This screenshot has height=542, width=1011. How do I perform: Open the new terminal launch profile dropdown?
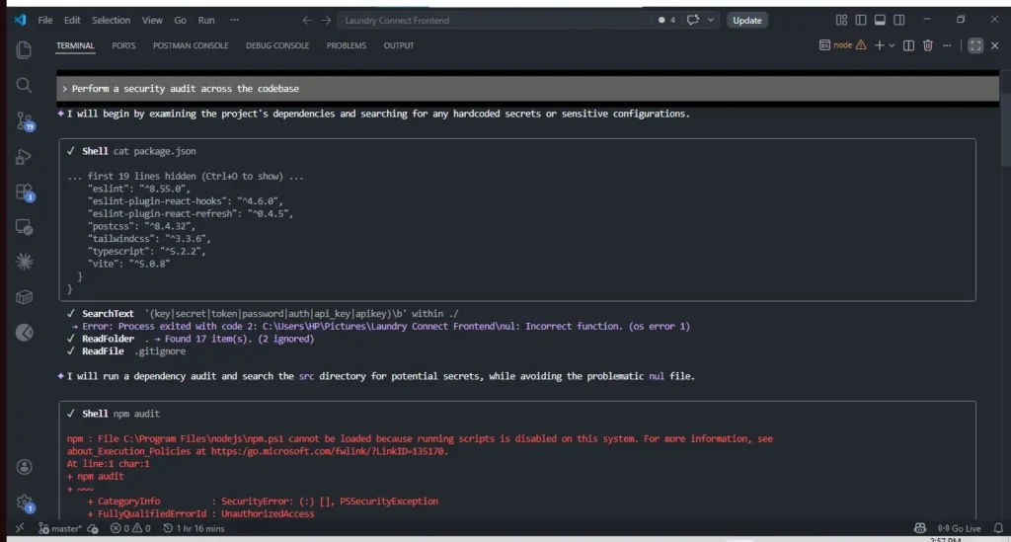[892, 45]
